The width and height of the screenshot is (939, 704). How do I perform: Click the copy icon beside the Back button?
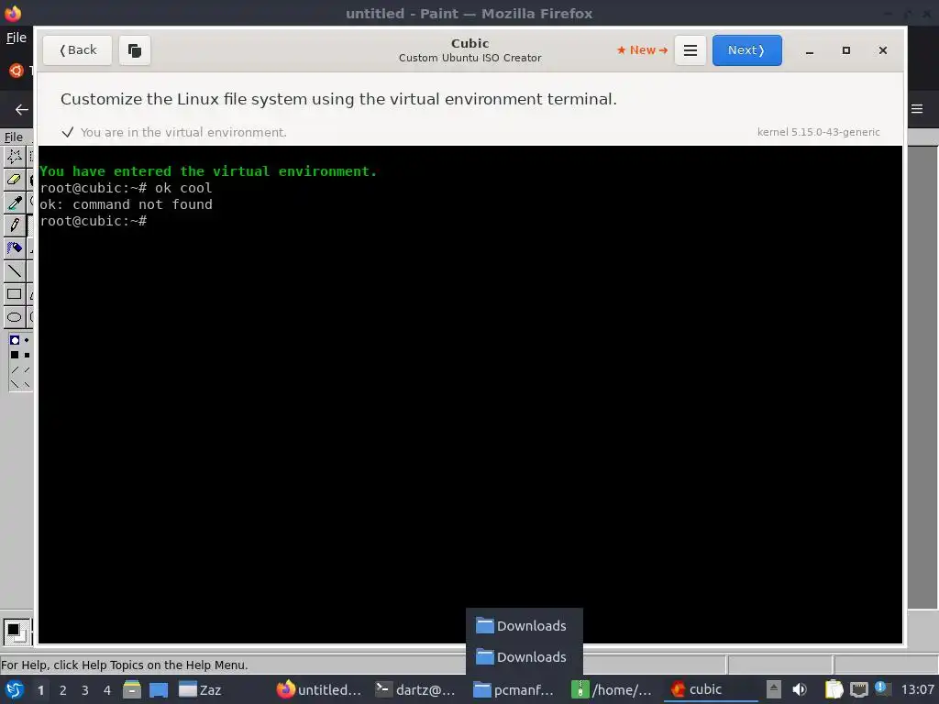pos(135,50)
